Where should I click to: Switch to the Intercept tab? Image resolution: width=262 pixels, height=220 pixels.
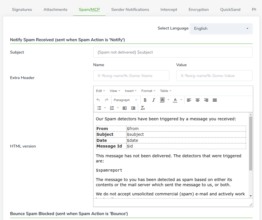[169, 9]
